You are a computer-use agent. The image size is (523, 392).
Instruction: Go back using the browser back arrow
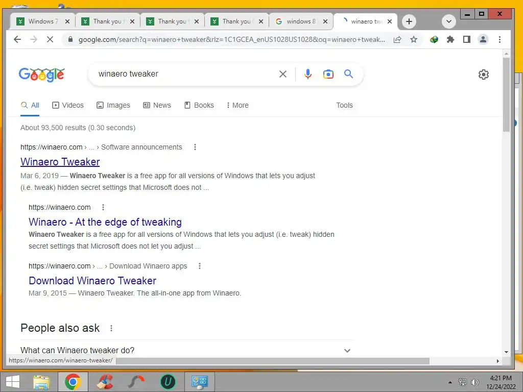point(17,39)
